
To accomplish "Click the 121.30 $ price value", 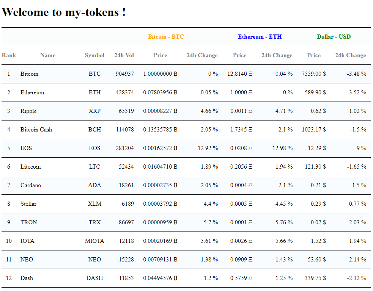I will pos(315,166).
